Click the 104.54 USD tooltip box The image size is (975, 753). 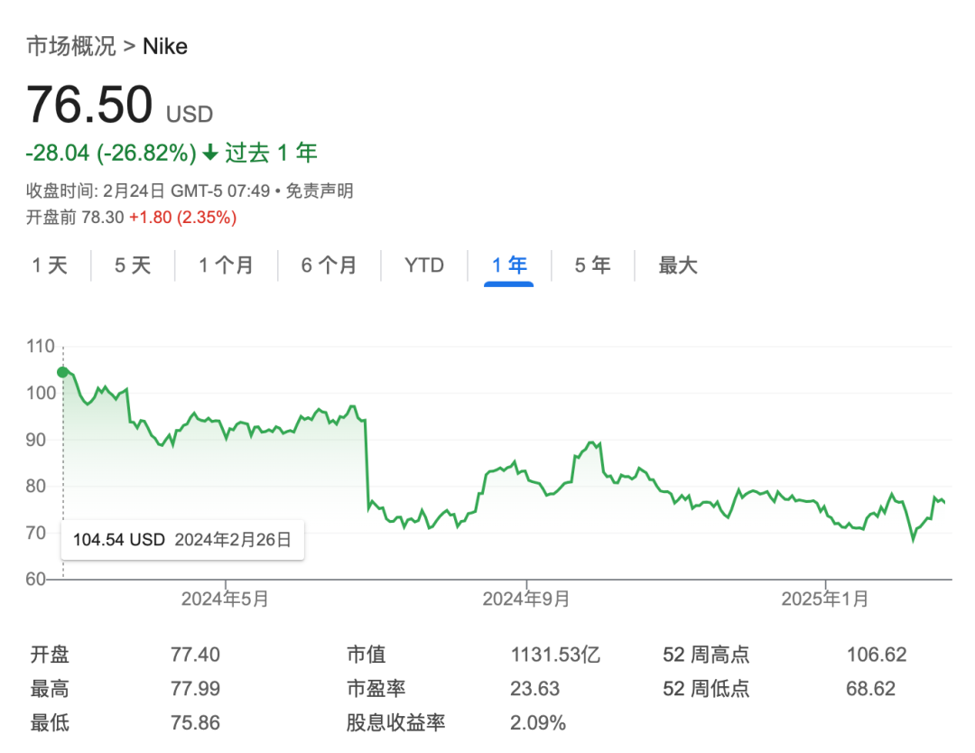coord(182,539)
